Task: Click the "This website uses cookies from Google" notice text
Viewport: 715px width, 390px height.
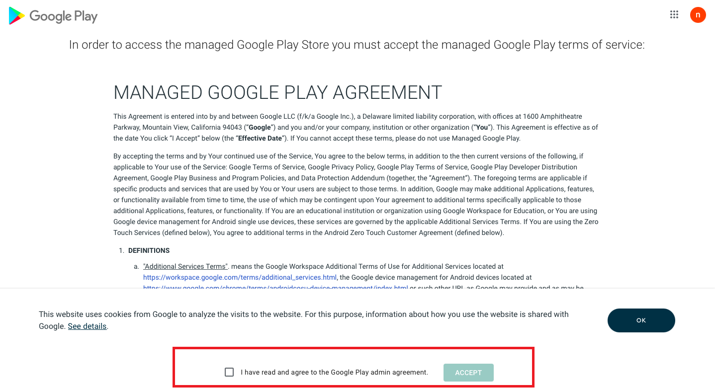Action: [x=304, y=320]
